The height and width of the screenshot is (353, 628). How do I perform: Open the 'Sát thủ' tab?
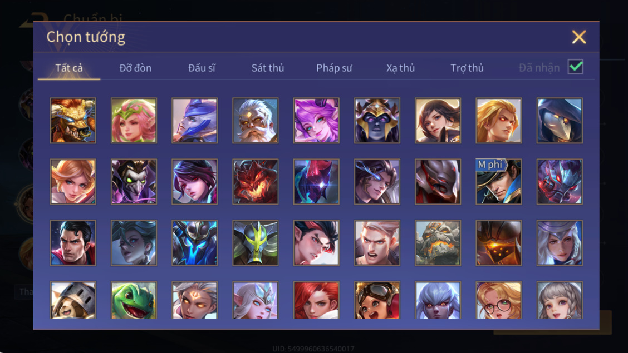coord(268,68)
